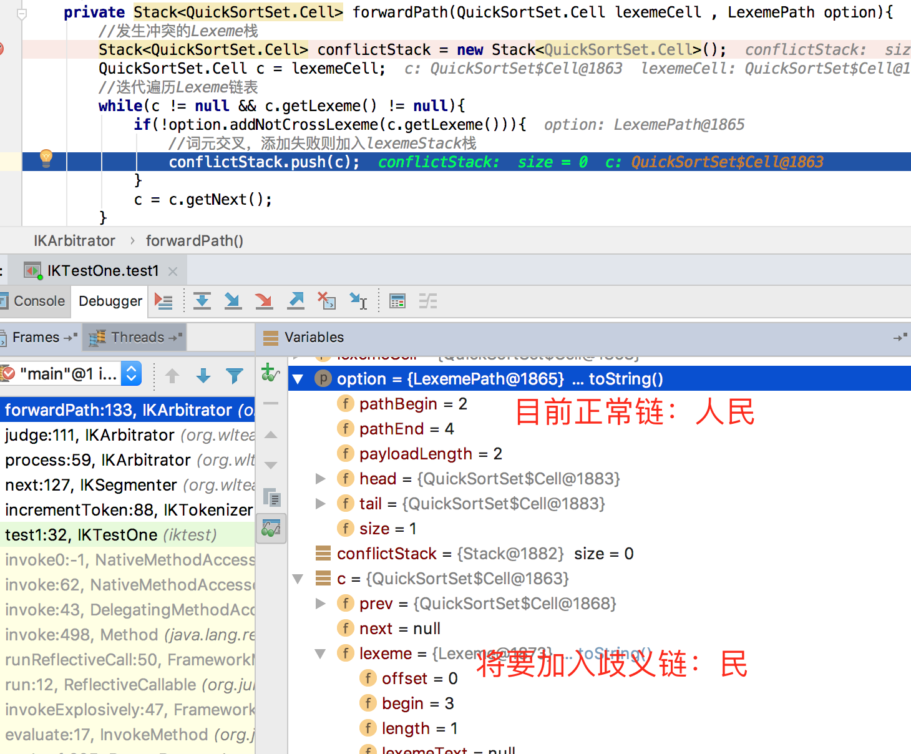Select frame test1:32, IKTestOne
Screen dimensions: 911x754
tap(127, 535)
